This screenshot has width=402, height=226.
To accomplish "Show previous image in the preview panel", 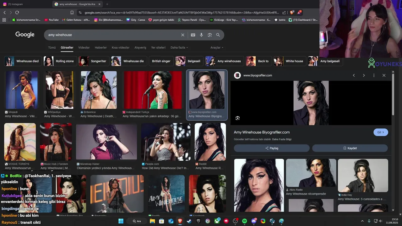I will 354,75.
